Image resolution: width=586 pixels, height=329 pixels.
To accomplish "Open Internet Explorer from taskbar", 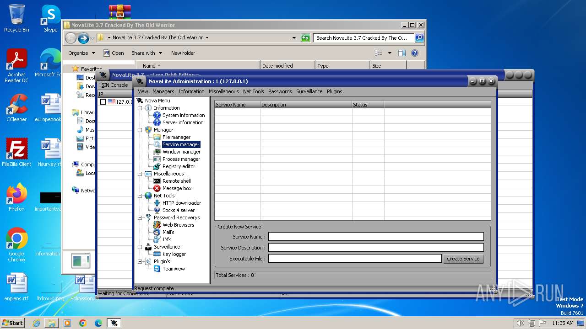I will tap(36, 323).
